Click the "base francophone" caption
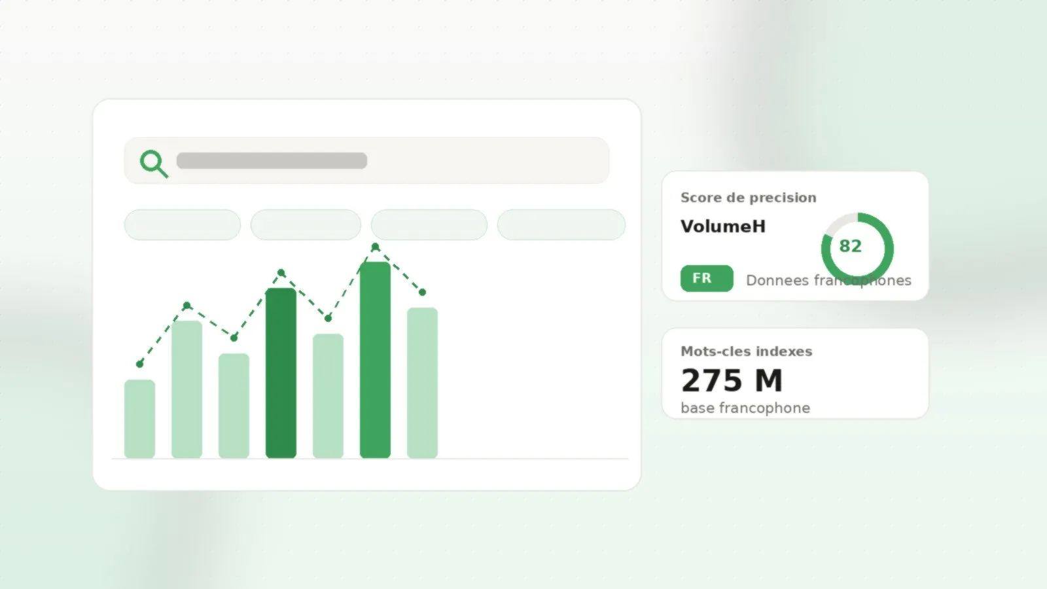This screenshot has height=589, width=1047. click(x=745, y=408)
